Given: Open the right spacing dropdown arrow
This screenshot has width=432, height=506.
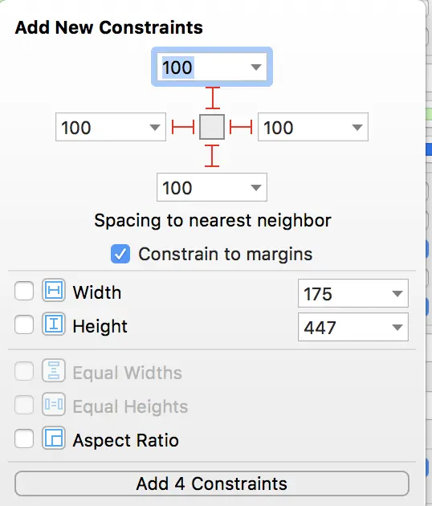Looking at the screenshot, I should coord(357,127).
